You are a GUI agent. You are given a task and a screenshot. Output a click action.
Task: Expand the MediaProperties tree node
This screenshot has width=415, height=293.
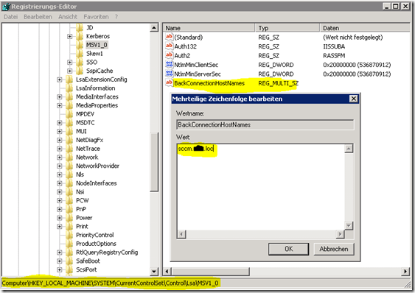(60, 105)
